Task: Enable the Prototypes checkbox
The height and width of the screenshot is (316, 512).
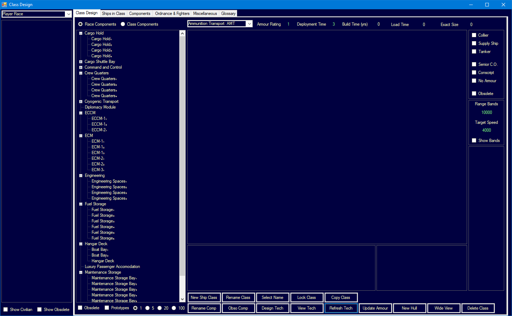Action: (107, 308)
